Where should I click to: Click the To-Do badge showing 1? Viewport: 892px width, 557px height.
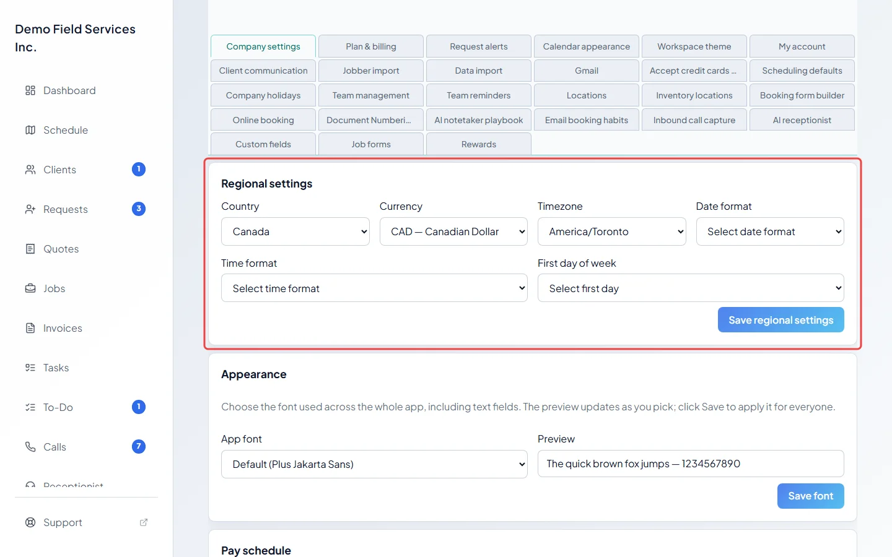(x=139, y=407)
